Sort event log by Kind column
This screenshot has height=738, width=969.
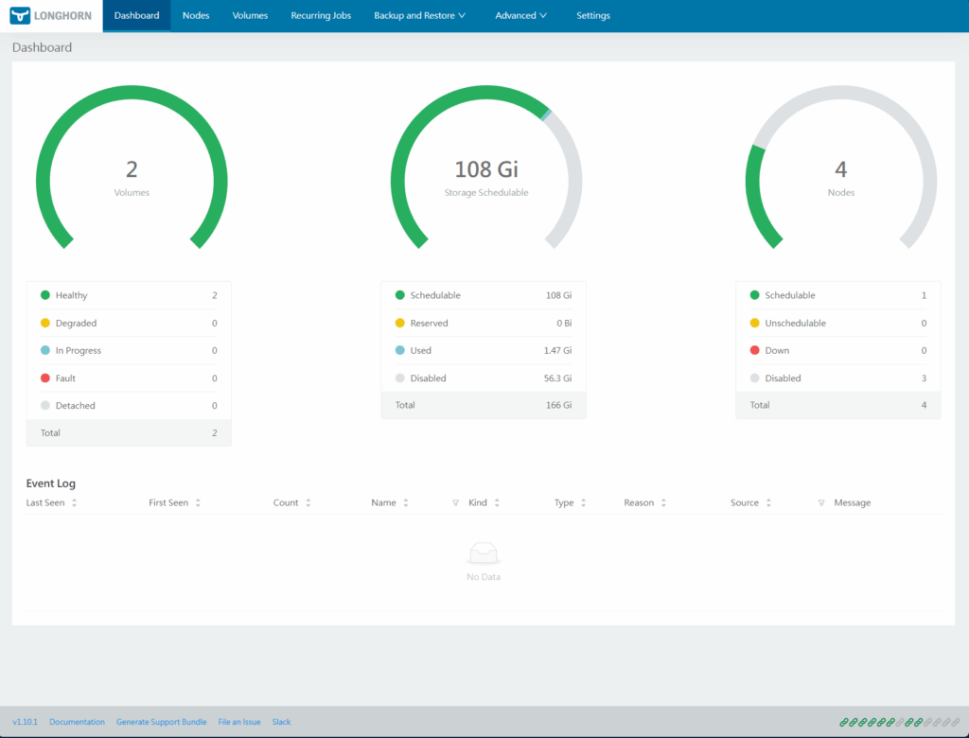point(497,502)
